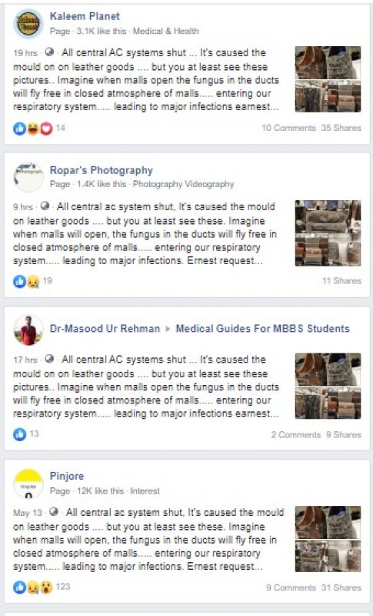Click public globe icon on Kaleem Planet post

pyautogui.click(x=49, y=52)
